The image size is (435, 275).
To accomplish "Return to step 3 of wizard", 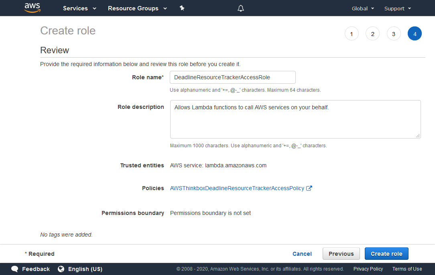I will pos(394,34).
